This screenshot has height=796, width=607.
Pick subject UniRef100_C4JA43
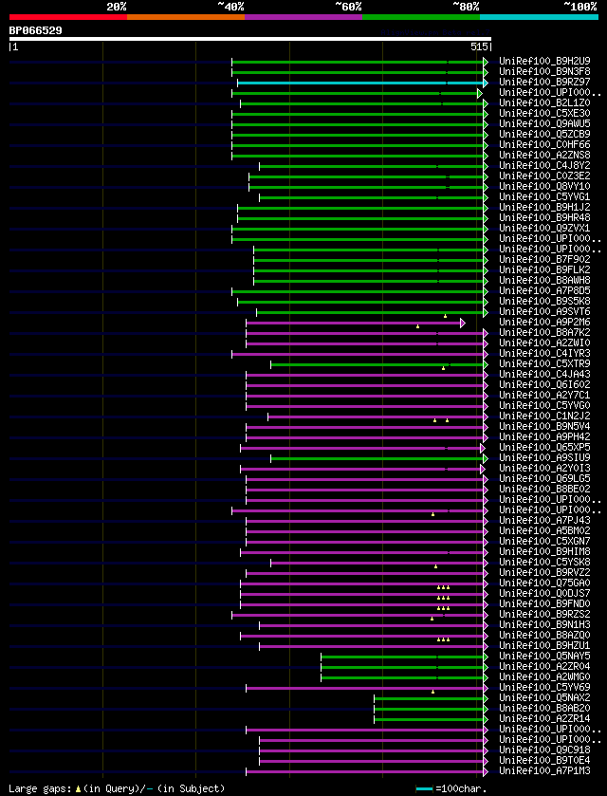[x=544, y=375]
